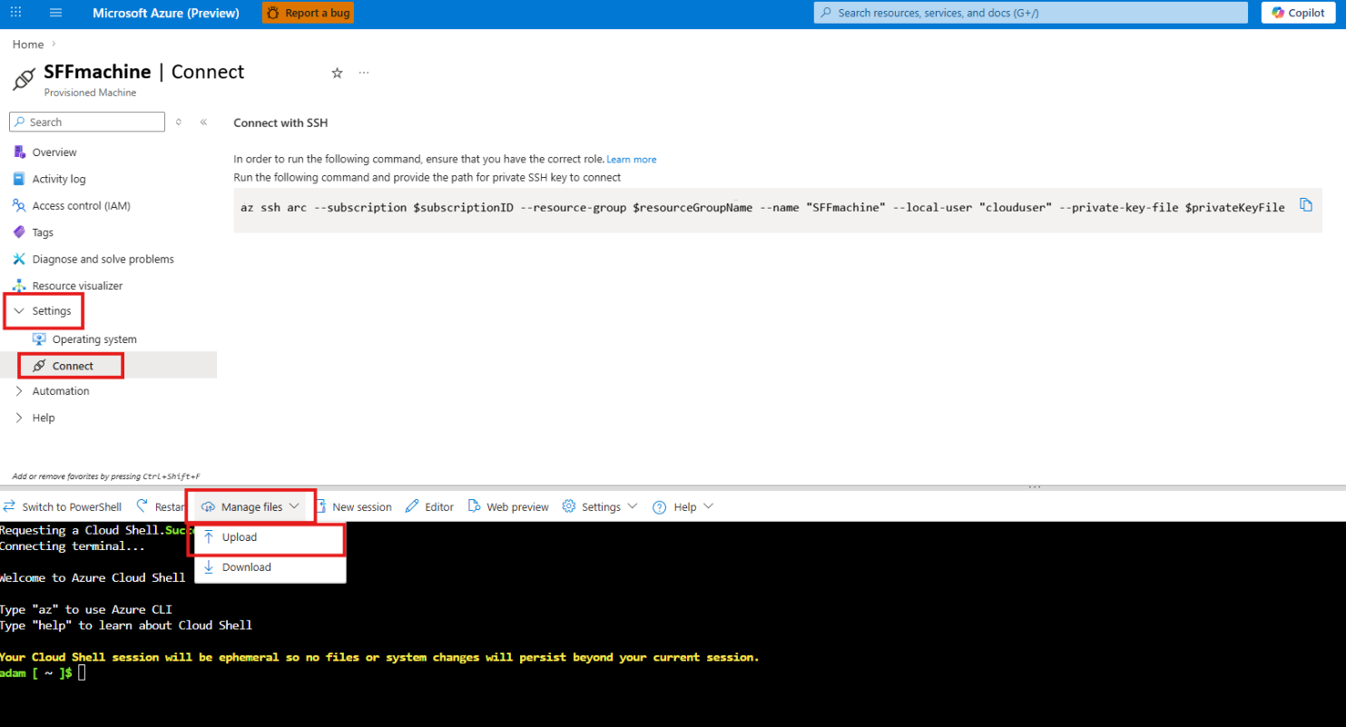Open the Cloud Shell Help dropdown

coord(683,506)
